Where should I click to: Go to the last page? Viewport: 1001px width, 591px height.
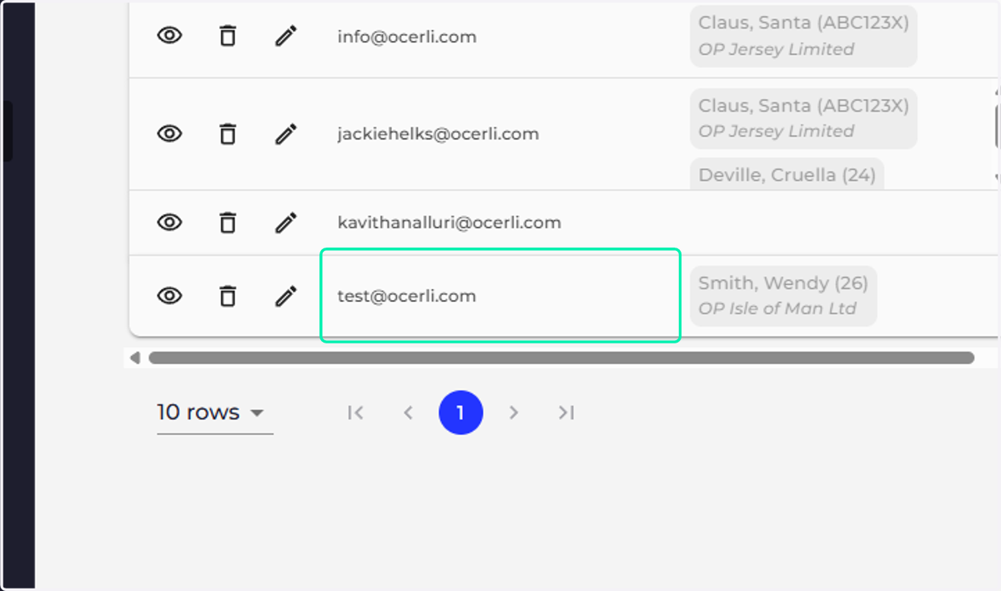pyautogui.click(x=566, y=413)
